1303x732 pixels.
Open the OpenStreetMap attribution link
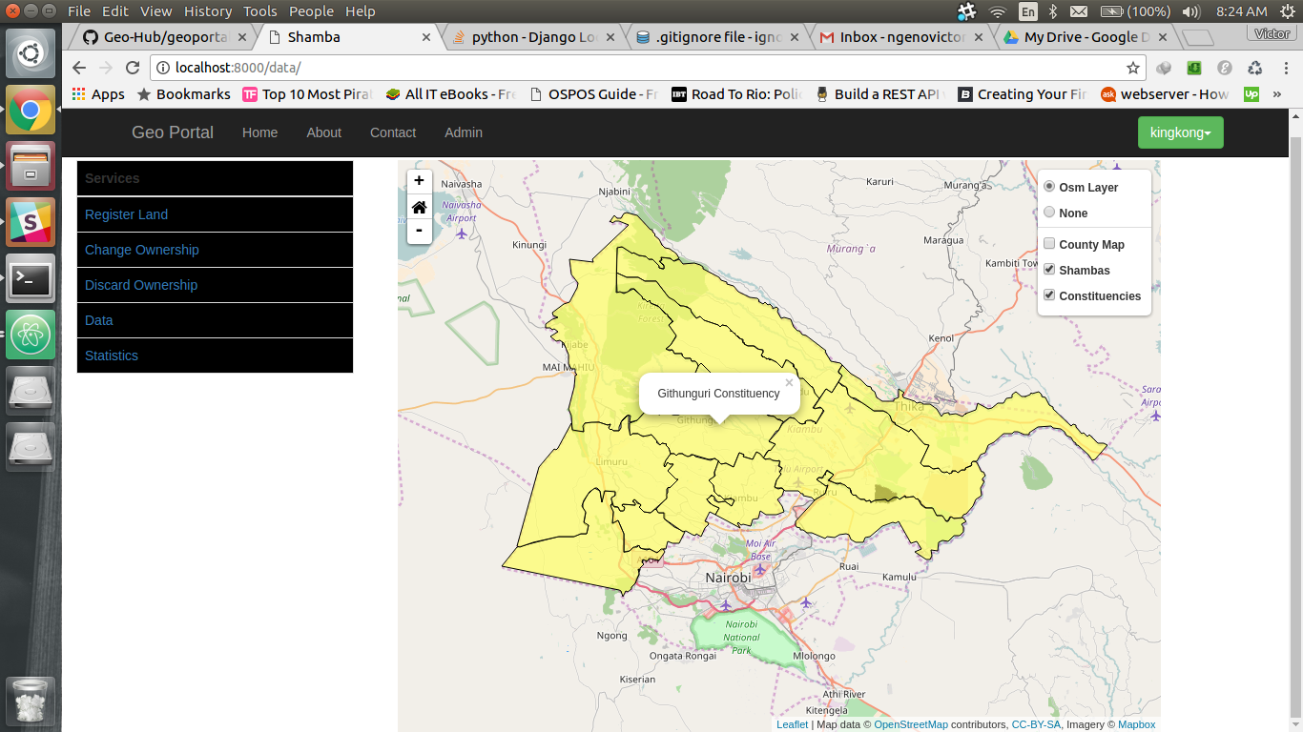pyautogui.click(x=911, y=725)
